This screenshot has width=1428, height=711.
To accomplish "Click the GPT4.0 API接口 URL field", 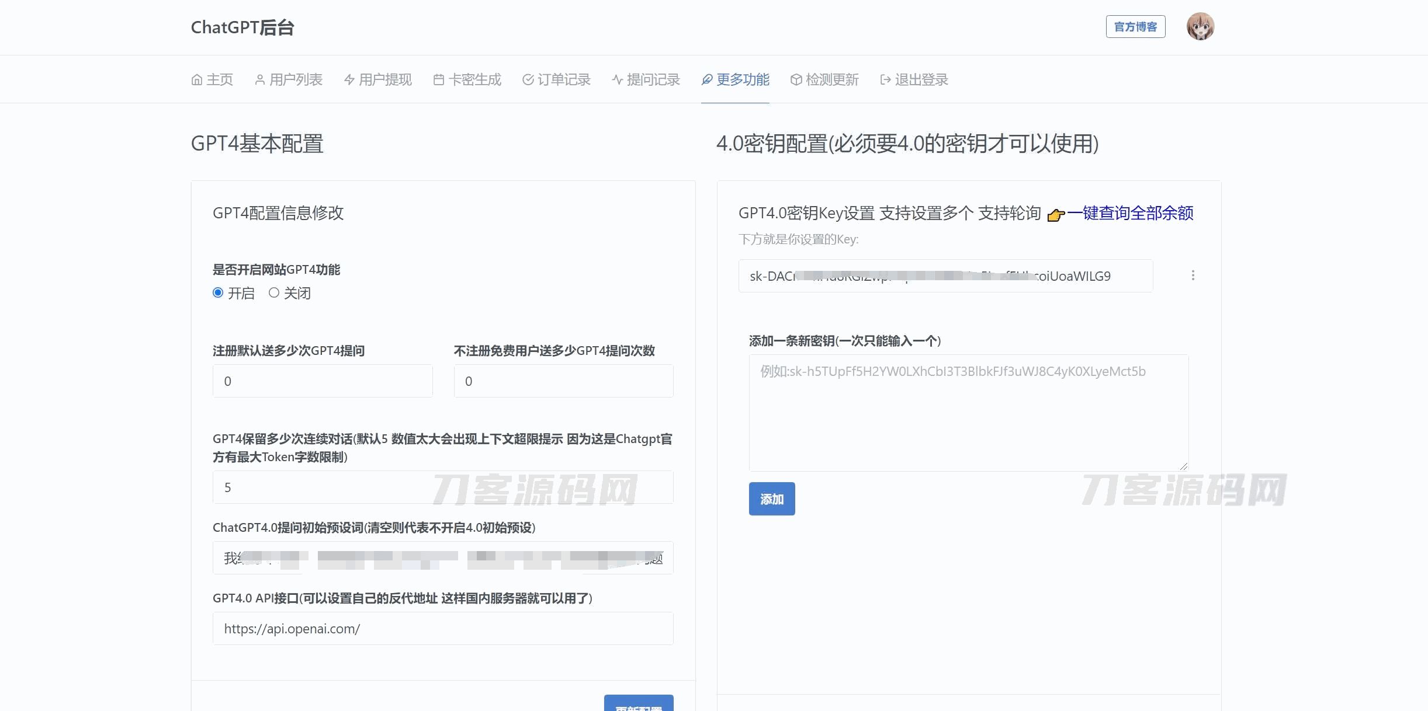I will coord(443,629).
